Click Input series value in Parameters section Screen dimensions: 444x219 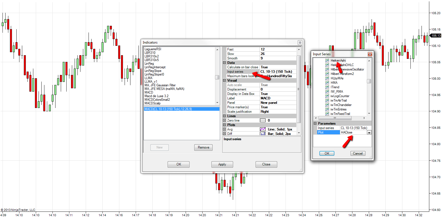[x=356, y=128]
